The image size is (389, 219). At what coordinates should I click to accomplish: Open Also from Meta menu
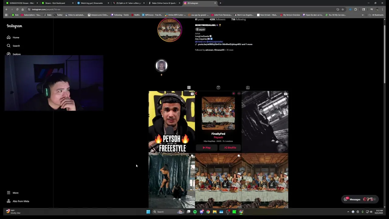(18, 201)
